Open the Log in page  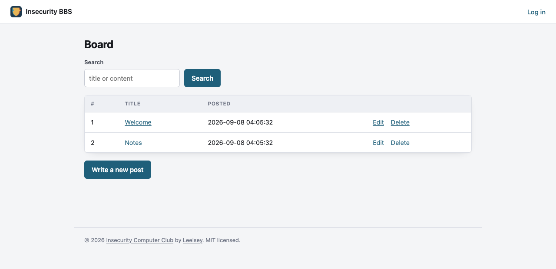[x=536, y=12]
